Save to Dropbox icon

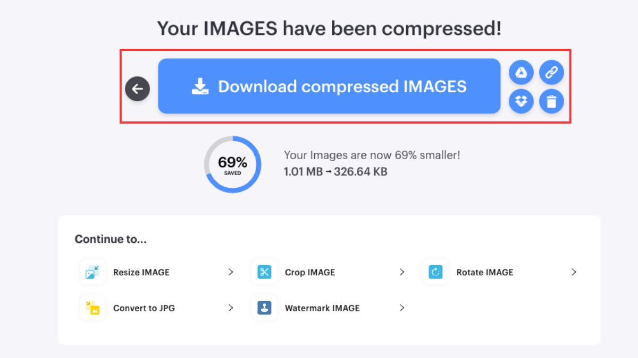click(x=521, y=101)
